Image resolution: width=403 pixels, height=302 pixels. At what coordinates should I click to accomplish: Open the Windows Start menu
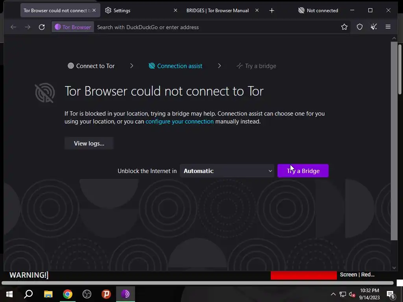9,294
